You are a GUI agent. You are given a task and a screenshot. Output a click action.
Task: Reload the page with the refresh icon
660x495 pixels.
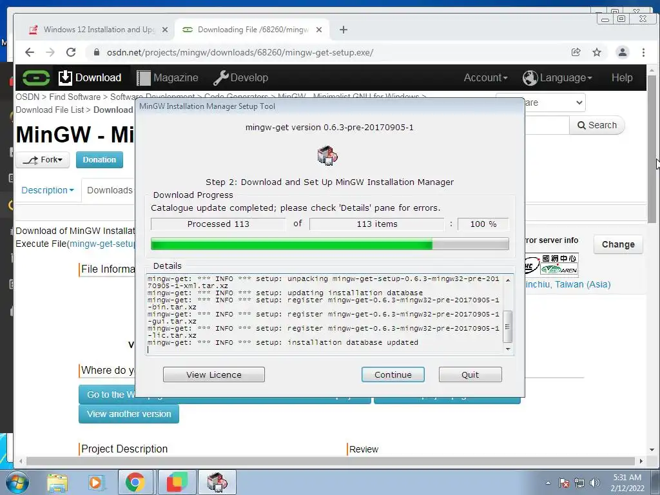tap(71, 52)
